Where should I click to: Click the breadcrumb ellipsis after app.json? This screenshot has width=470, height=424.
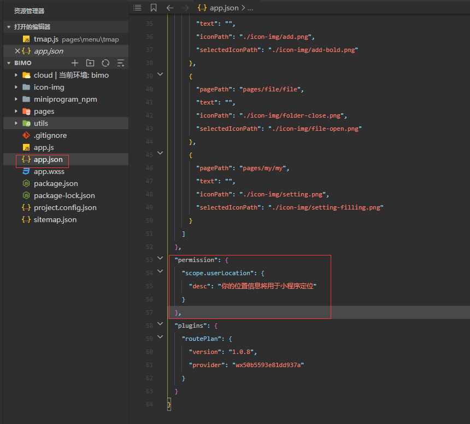pyautogui.click(x=250, y=8)
